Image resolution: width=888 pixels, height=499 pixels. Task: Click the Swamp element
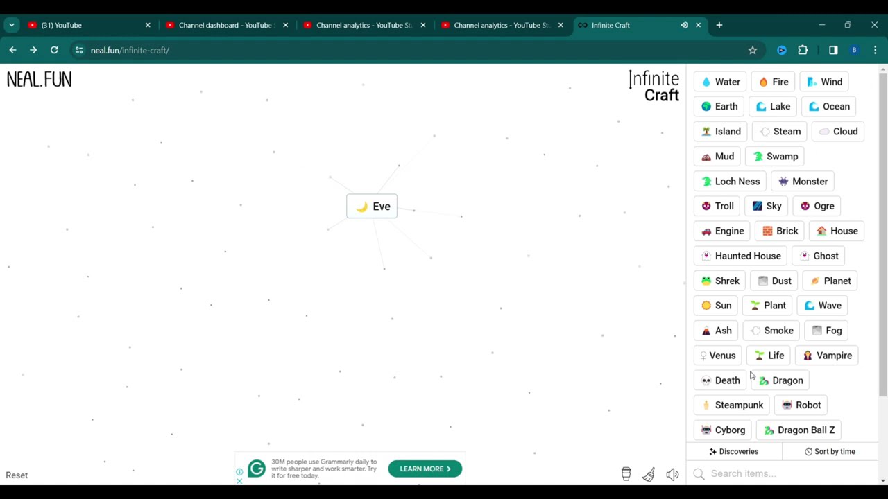click(776, 157)
